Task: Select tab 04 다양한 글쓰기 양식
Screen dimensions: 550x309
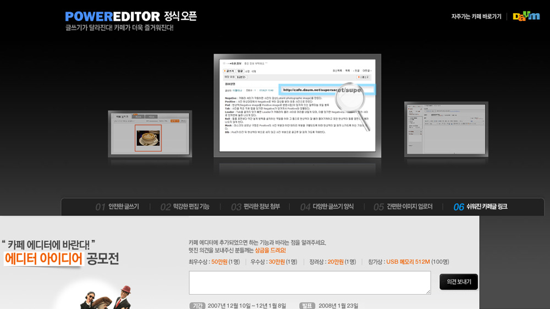Action: pyautogui.click(x=327, y=207)
